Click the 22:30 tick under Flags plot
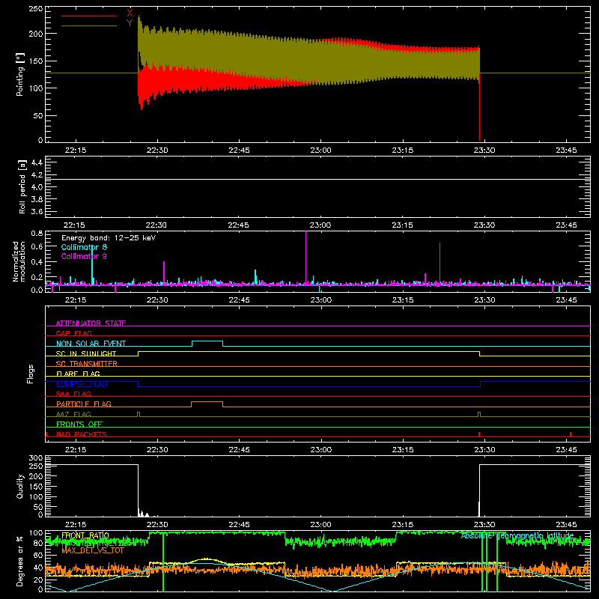This screenshot has width=599, height=599. pyautogui.click(x=157, y=450)
